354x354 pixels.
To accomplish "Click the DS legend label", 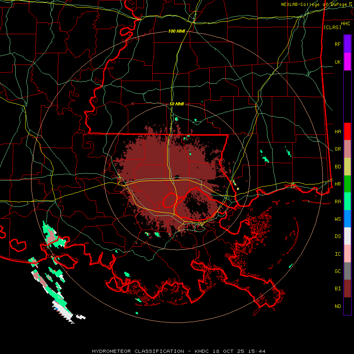I will (x=337, y=236).
